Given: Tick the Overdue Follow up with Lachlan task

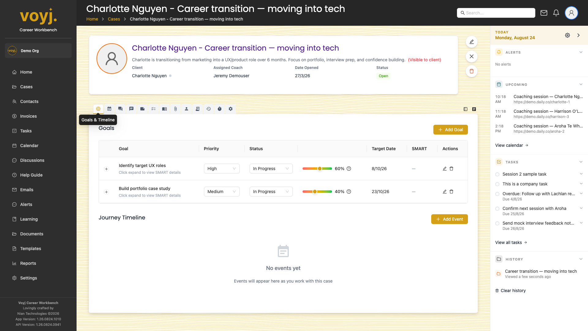Looking at the screenshot, I should 497,194.
